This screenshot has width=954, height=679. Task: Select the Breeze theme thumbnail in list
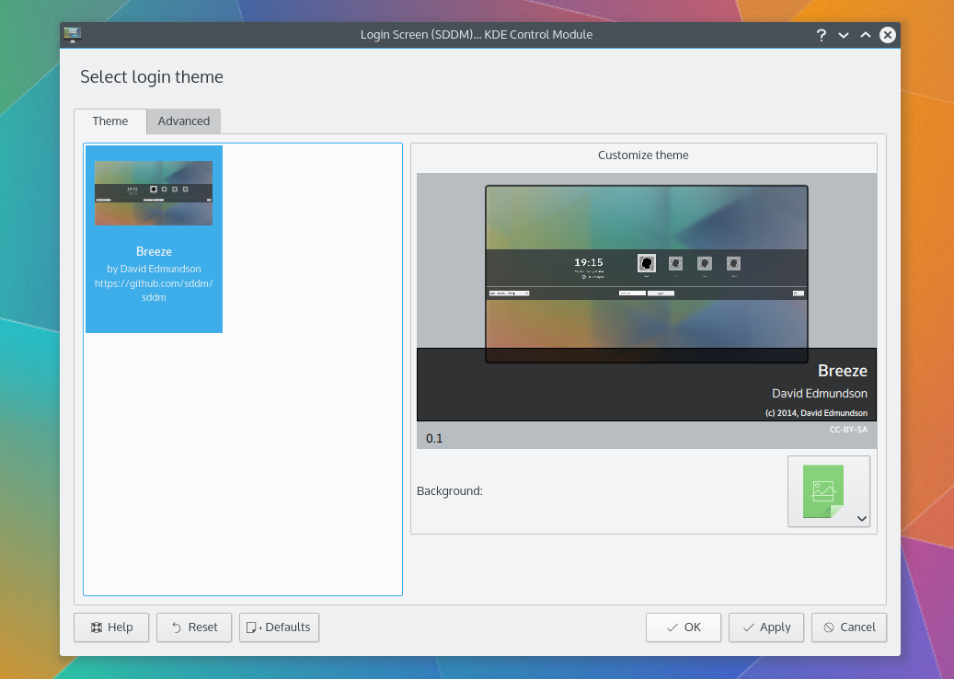[154, 193]
